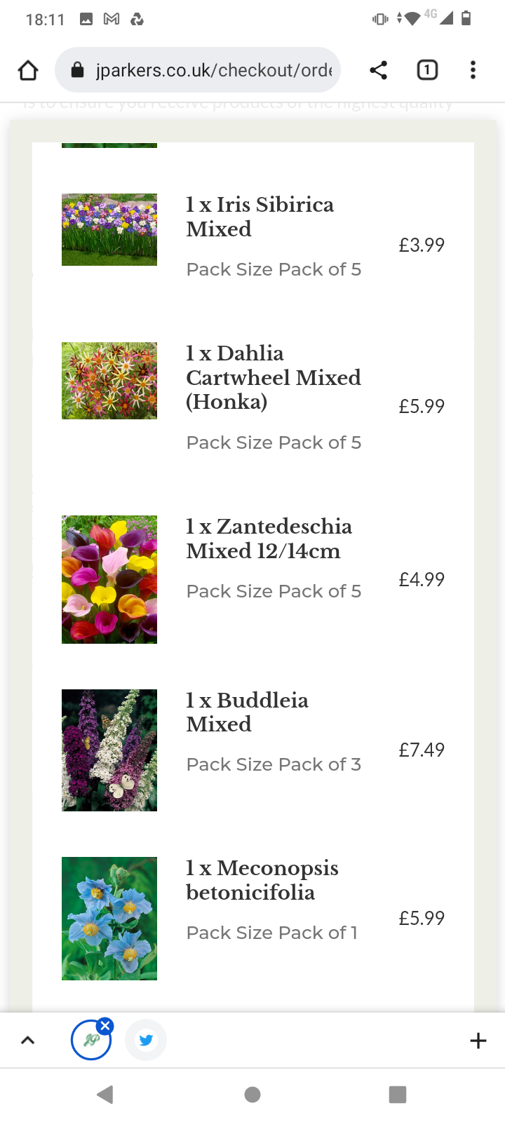Image resolution: width=505 pixels, height=1122 pixels.
Task: Tap the Buddleia Mixed product title
Action: coord(247,712)
